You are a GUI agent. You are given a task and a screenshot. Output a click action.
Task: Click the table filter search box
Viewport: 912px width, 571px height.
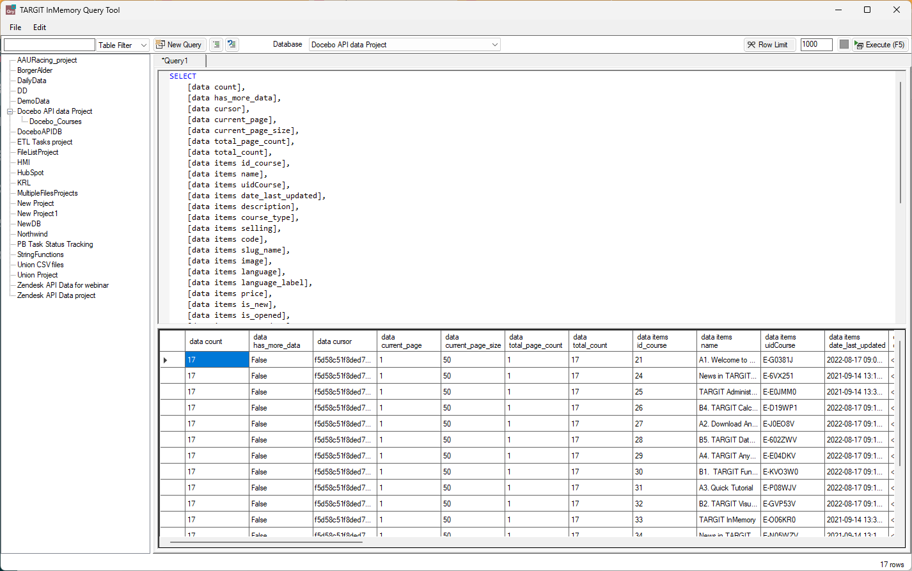pyautogui.click(x=49, y=45)
